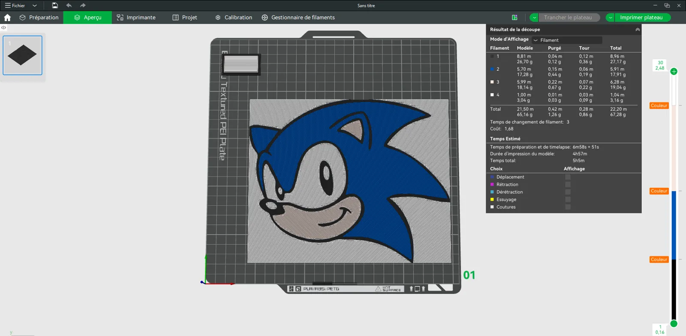The image size is (686, 336).
Task: Go to the home screen icon
Action: (x=7, y=18)
